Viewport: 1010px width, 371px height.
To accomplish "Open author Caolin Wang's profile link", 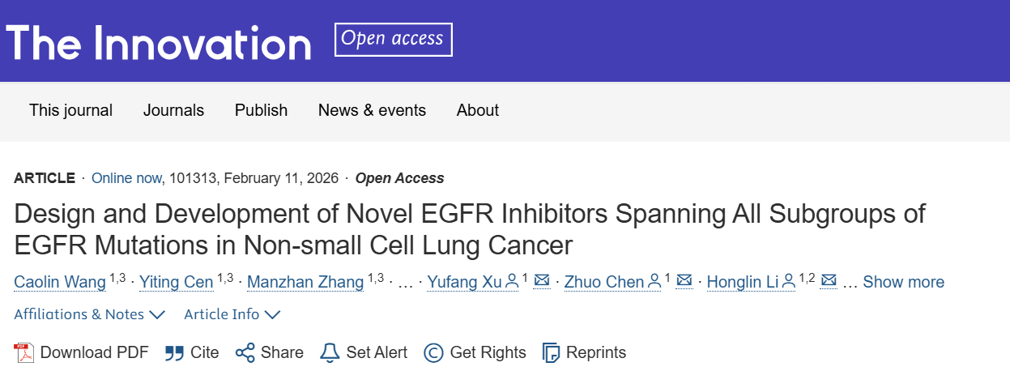I will pos(60,282).
